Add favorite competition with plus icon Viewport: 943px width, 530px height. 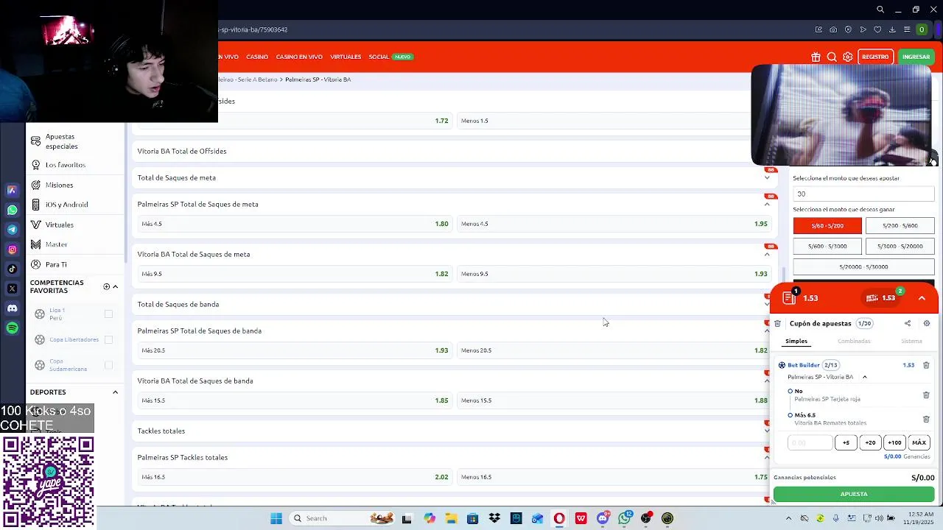click(106, 286)
